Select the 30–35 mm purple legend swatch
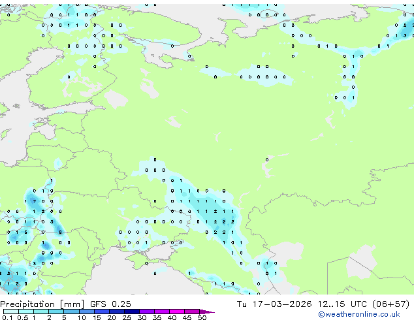 pos(147,312)
